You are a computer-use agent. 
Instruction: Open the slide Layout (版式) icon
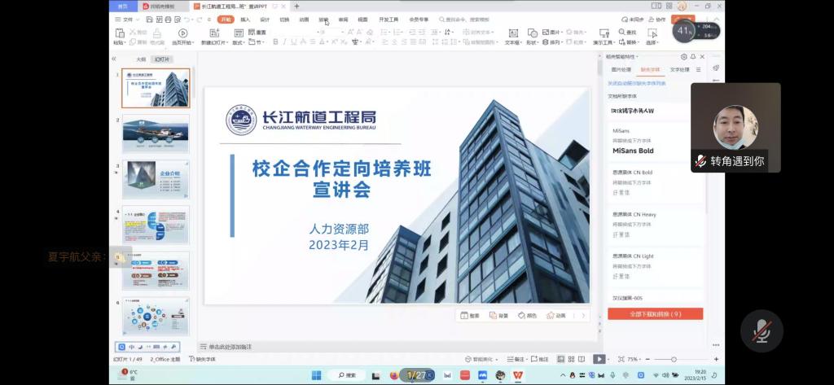239,33
